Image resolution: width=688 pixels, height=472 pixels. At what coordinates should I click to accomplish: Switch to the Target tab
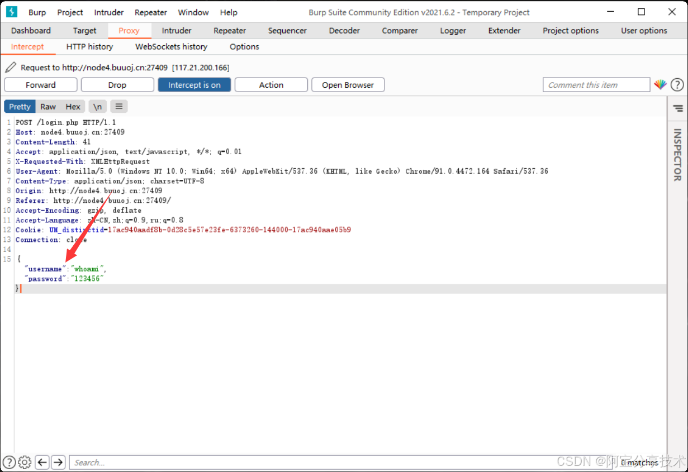click(x=84, y=31)
